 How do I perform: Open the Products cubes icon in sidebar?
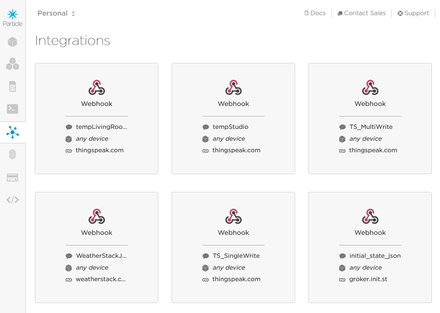click(12, 64)
